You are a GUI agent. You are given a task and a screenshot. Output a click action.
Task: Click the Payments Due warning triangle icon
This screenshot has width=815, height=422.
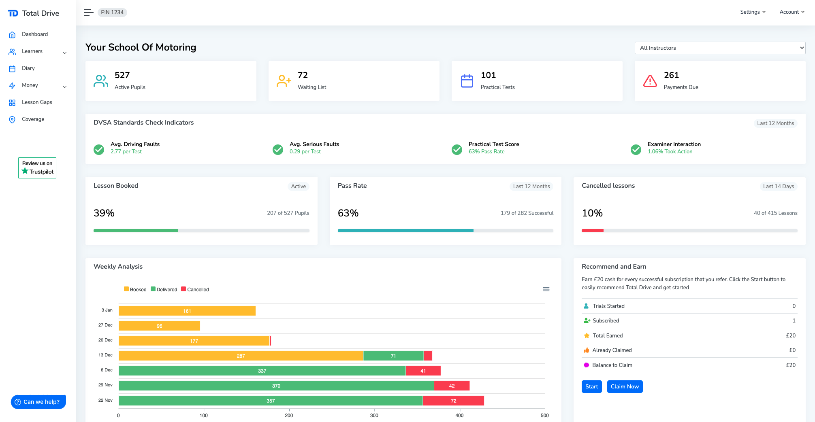pos(650,81)
